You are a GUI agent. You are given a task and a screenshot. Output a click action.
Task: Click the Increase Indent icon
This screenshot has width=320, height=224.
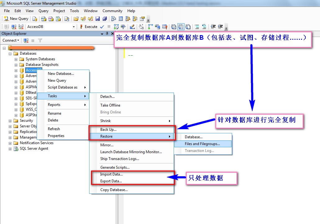coord(220,27)
